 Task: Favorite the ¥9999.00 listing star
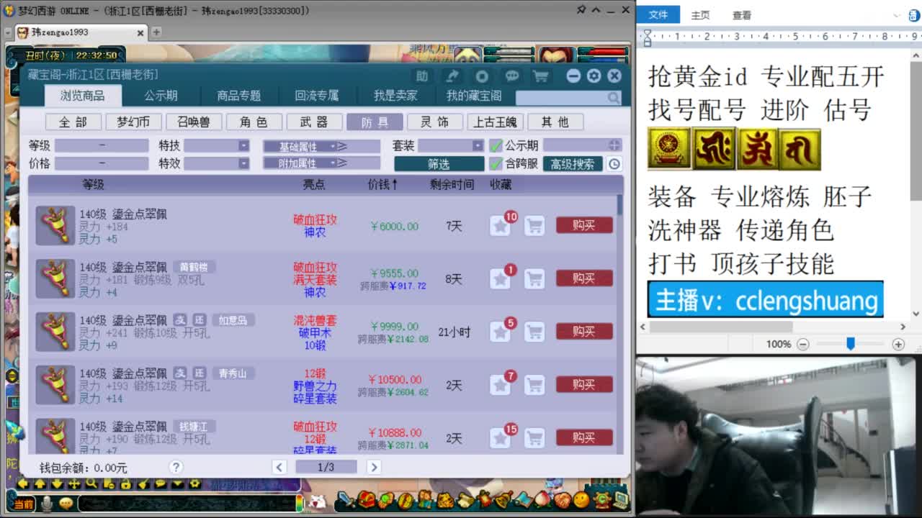pos(500,332)
